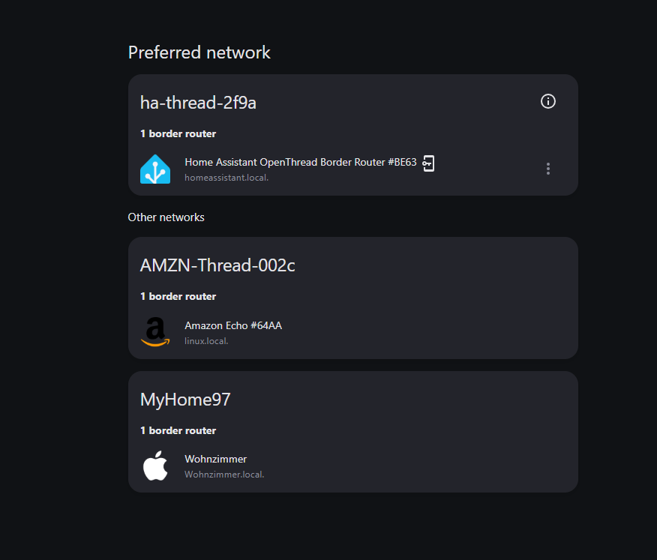Screen dimensions: 657x560
Task: Click the linux.local. hostname text
Action: [206, 341]
